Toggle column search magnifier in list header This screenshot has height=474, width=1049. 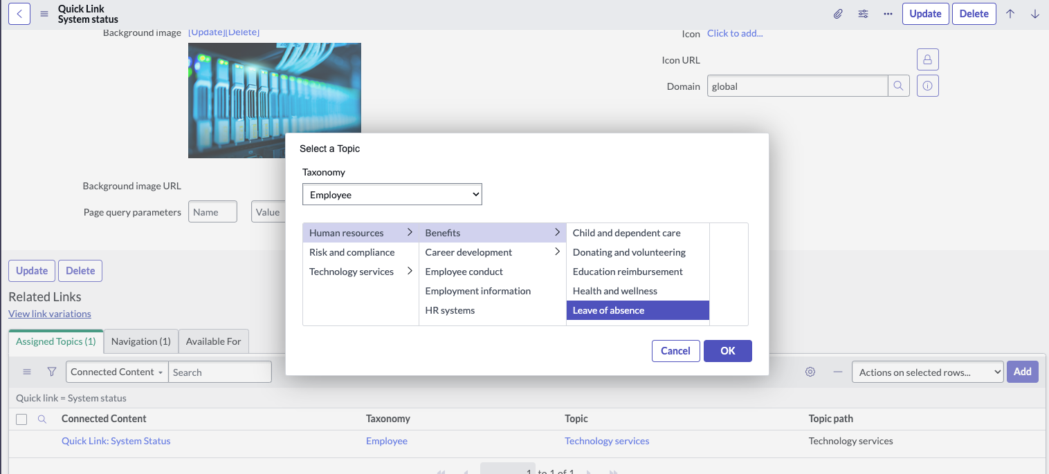(42, 419)
